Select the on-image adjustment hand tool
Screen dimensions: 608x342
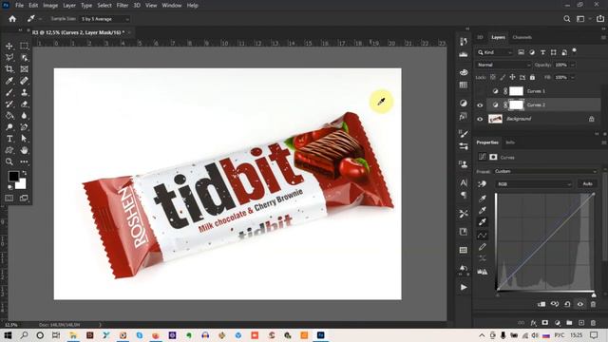click(x=483, y=184)
